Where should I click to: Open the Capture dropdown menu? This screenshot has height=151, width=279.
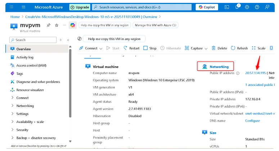click(x=196, y=48)
